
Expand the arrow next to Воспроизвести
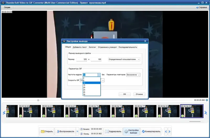coord(77,131)
